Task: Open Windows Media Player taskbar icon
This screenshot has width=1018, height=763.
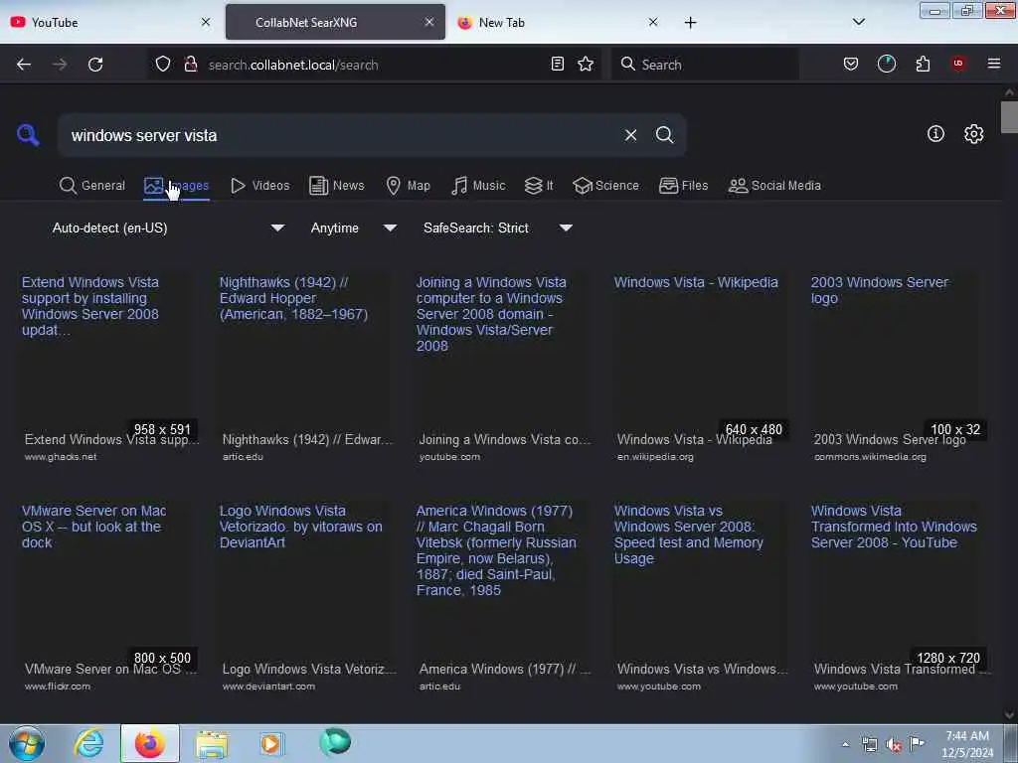Action: point(271,743)
